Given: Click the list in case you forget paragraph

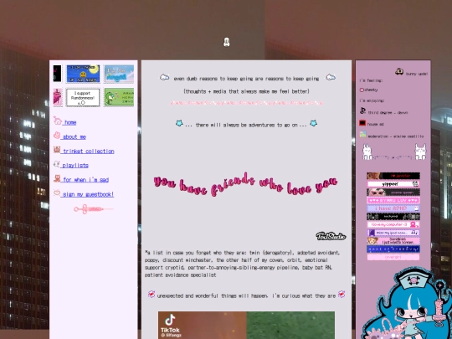Looking at the screenshot, I should [242, 264].
